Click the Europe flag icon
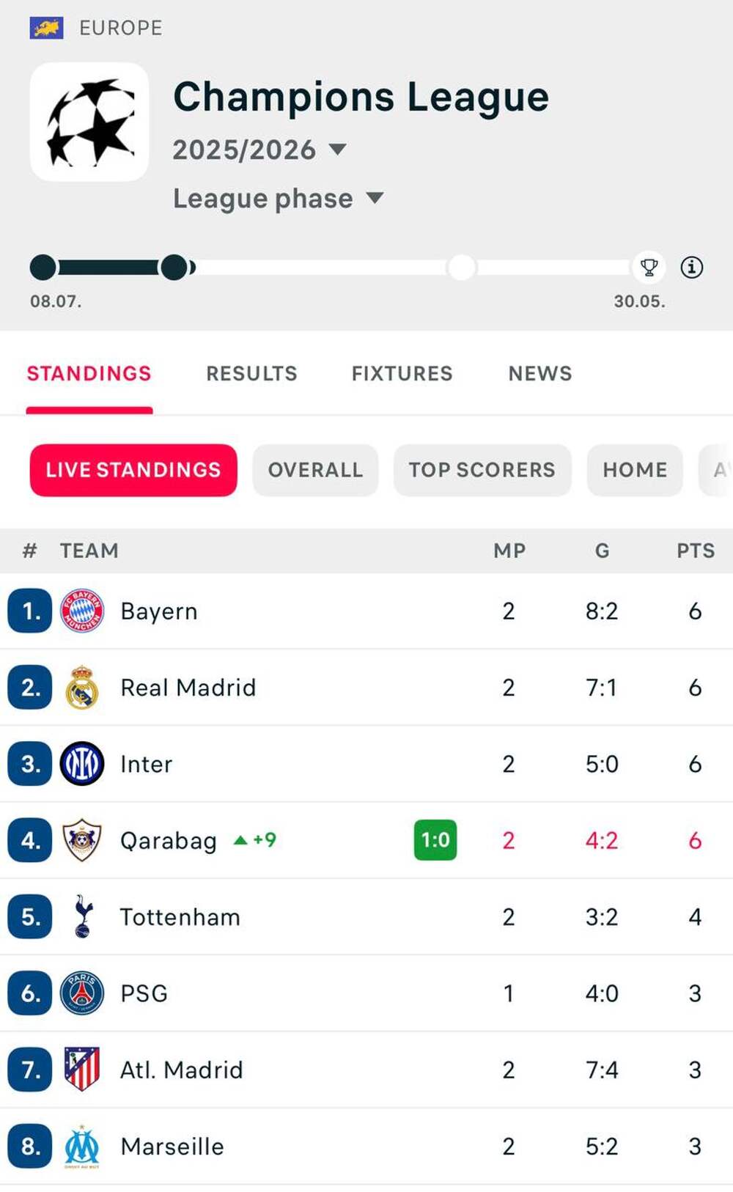733x1192 pixels. tap(46, 28)
